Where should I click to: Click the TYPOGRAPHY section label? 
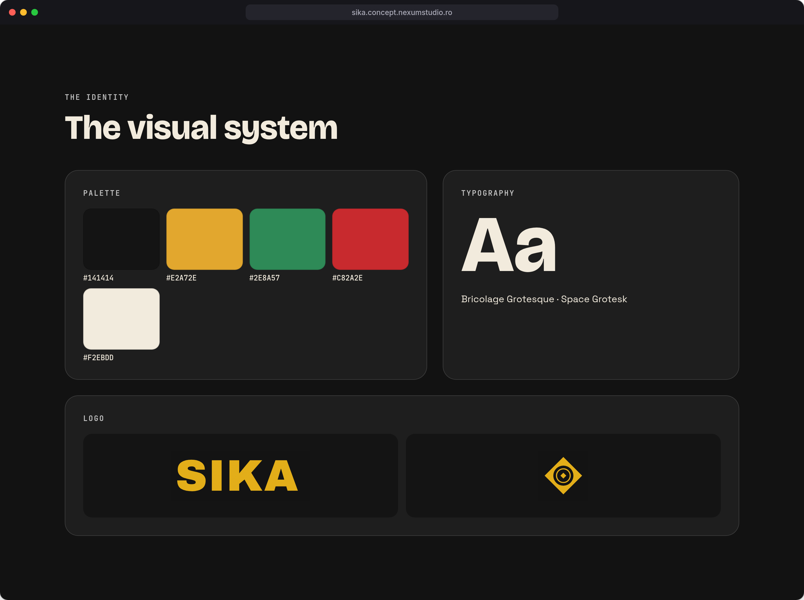(488, 193)
